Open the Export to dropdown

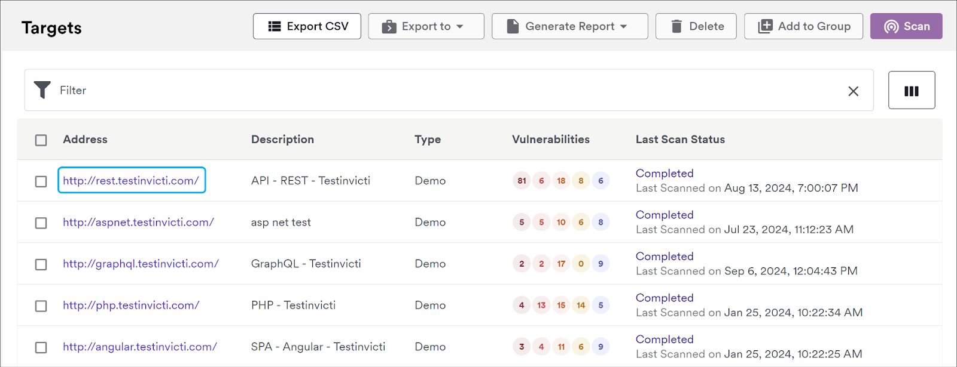pos(426,26)
